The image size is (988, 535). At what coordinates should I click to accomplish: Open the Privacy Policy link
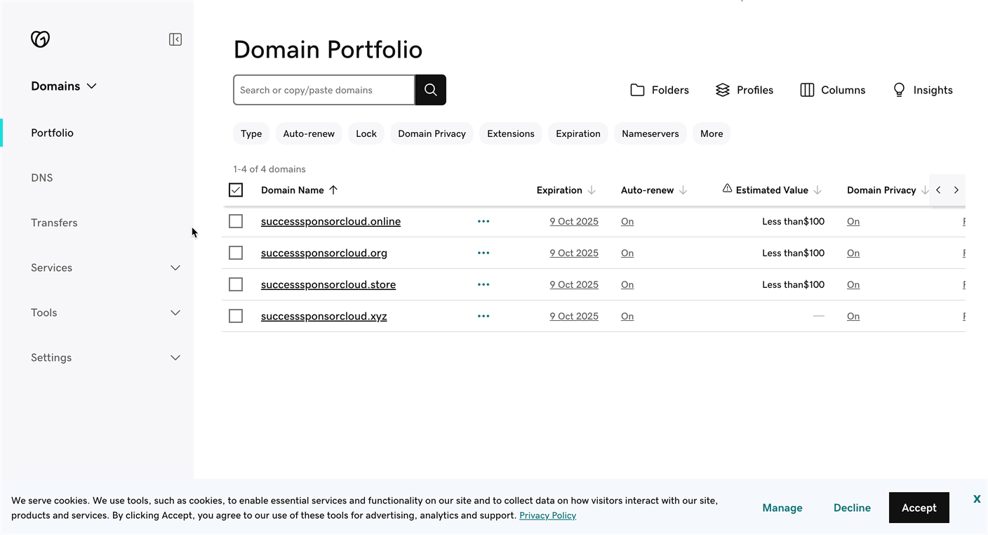[x=547, y=515]
